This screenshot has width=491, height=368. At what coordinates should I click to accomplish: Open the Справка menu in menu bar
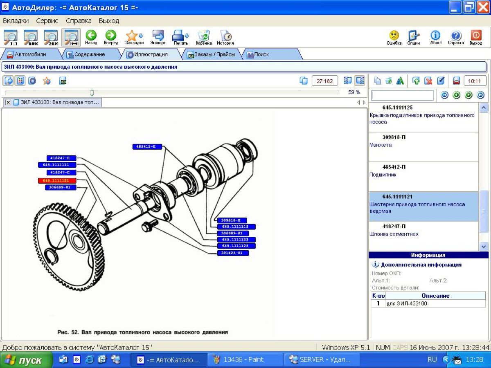point(79,20)
